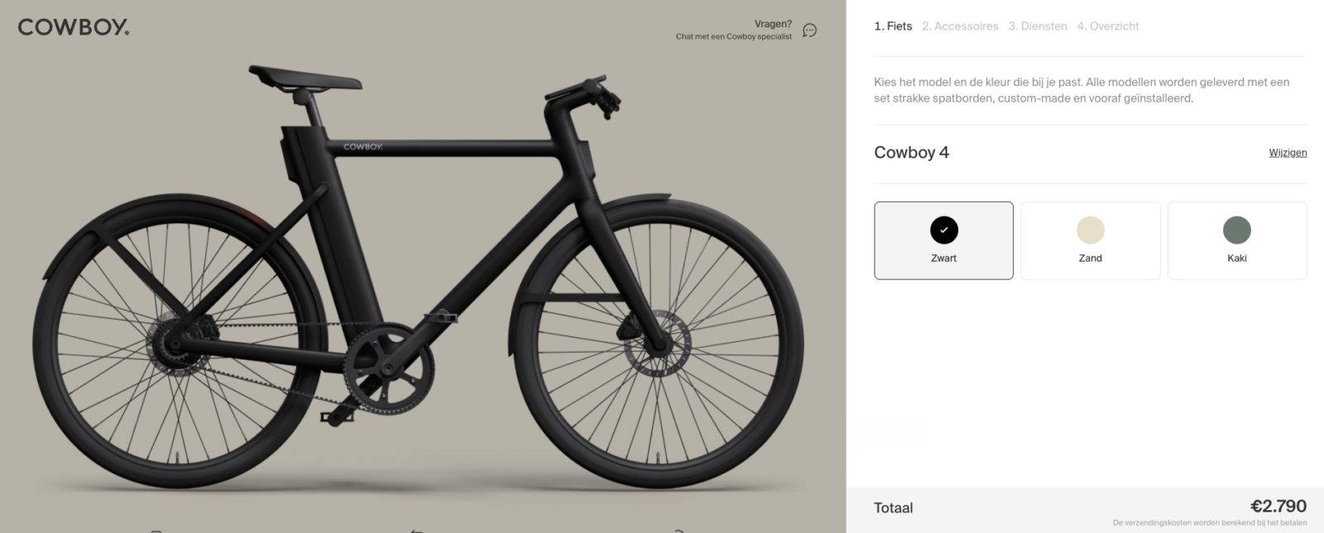Go to the '4. Overzicht' step
This screenshot has width=1324, height=533.
coord(1109,26)
